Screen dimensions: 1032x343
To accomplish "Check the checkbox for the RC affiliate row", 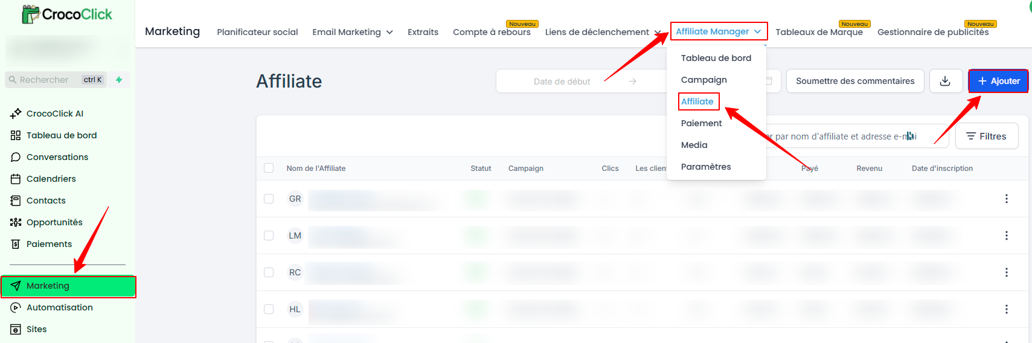I will pos(269,272).
